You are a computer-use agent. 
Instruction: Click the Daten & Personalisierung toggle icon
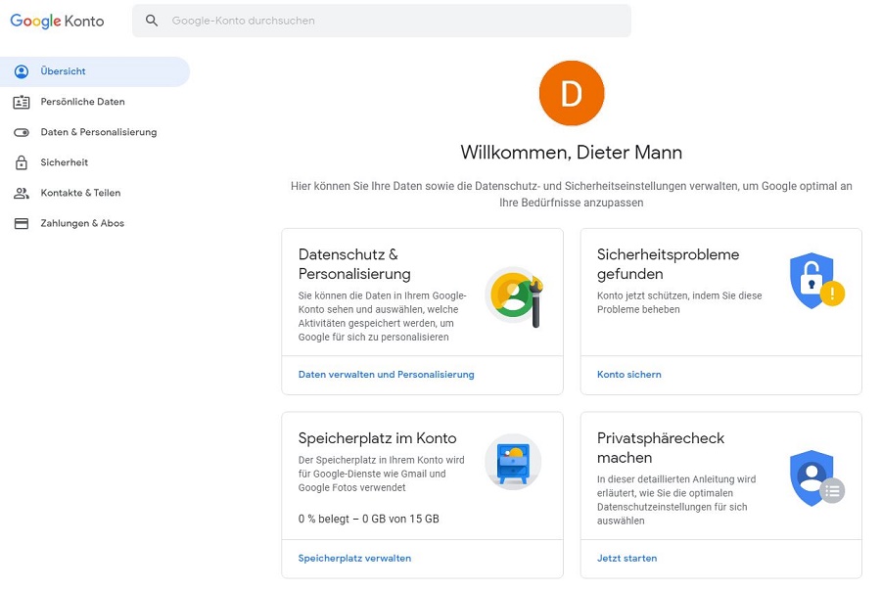click(x=22, y=132)
